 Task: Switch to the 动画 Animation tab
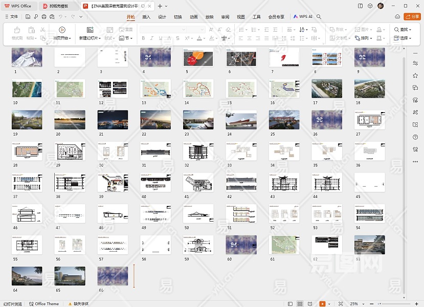tap(193, 17)
